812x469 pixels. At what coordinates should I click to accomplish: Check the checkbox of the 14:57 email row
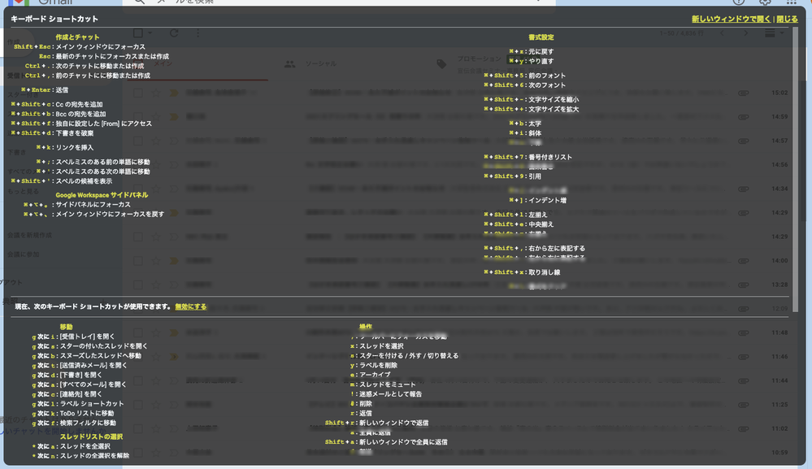[137, 141]
